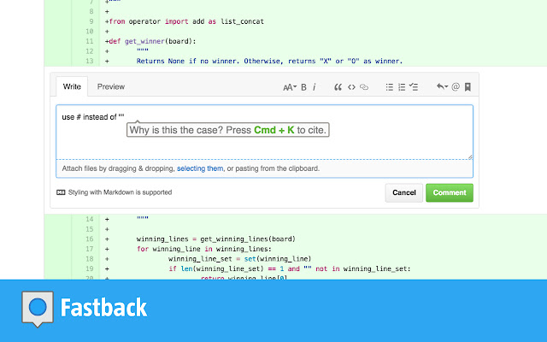
Task: Insert a quote block in comment
Action: pos(338,87)
